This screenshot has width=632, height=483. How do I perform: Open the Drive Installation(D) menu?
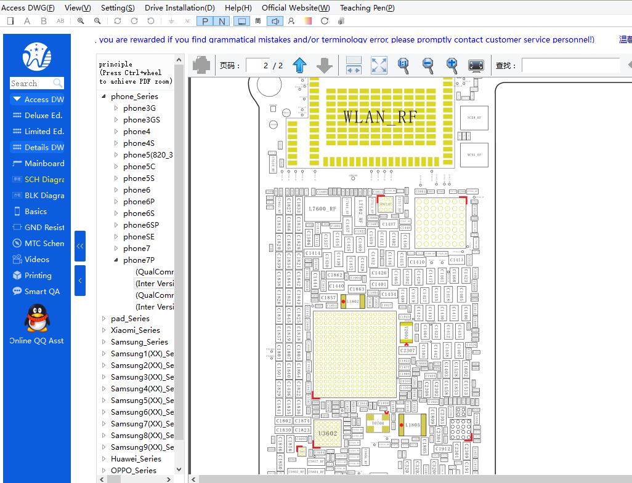(180, 8)
